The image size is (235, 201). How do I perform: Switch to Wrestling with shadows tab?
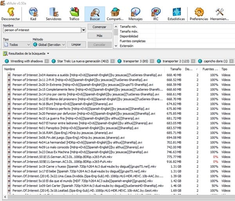tap(27, 61)
